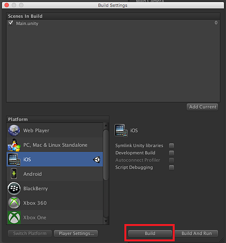Click the Build button
This screenshot has width=226, height=243.
click(150, 233)
